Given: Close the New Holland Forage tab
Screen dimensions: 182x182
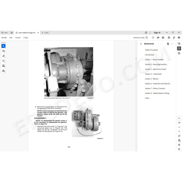Looking at the screenshot, I should coord(38,32).
